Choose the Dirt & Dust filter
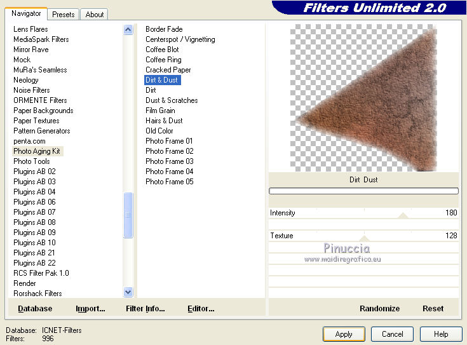Screen dimensions: 467x345 tap(162, 80)
